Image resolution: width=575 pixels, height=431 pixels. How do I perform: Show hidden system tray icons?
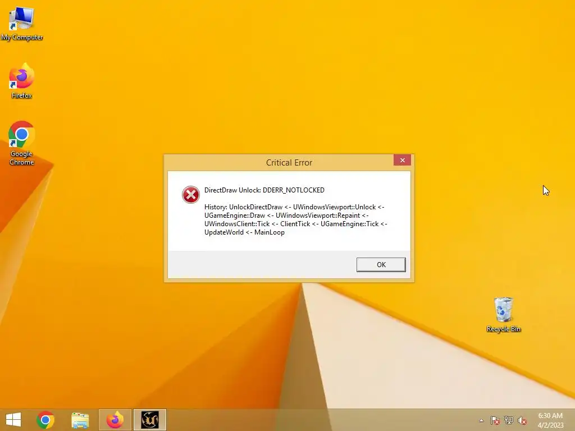[x=481, y=420]
